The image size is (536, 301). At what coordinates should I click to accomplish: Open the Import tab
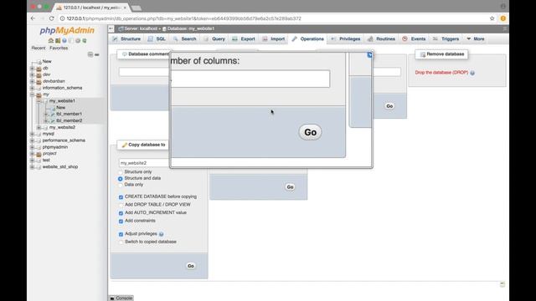point(274,39)
